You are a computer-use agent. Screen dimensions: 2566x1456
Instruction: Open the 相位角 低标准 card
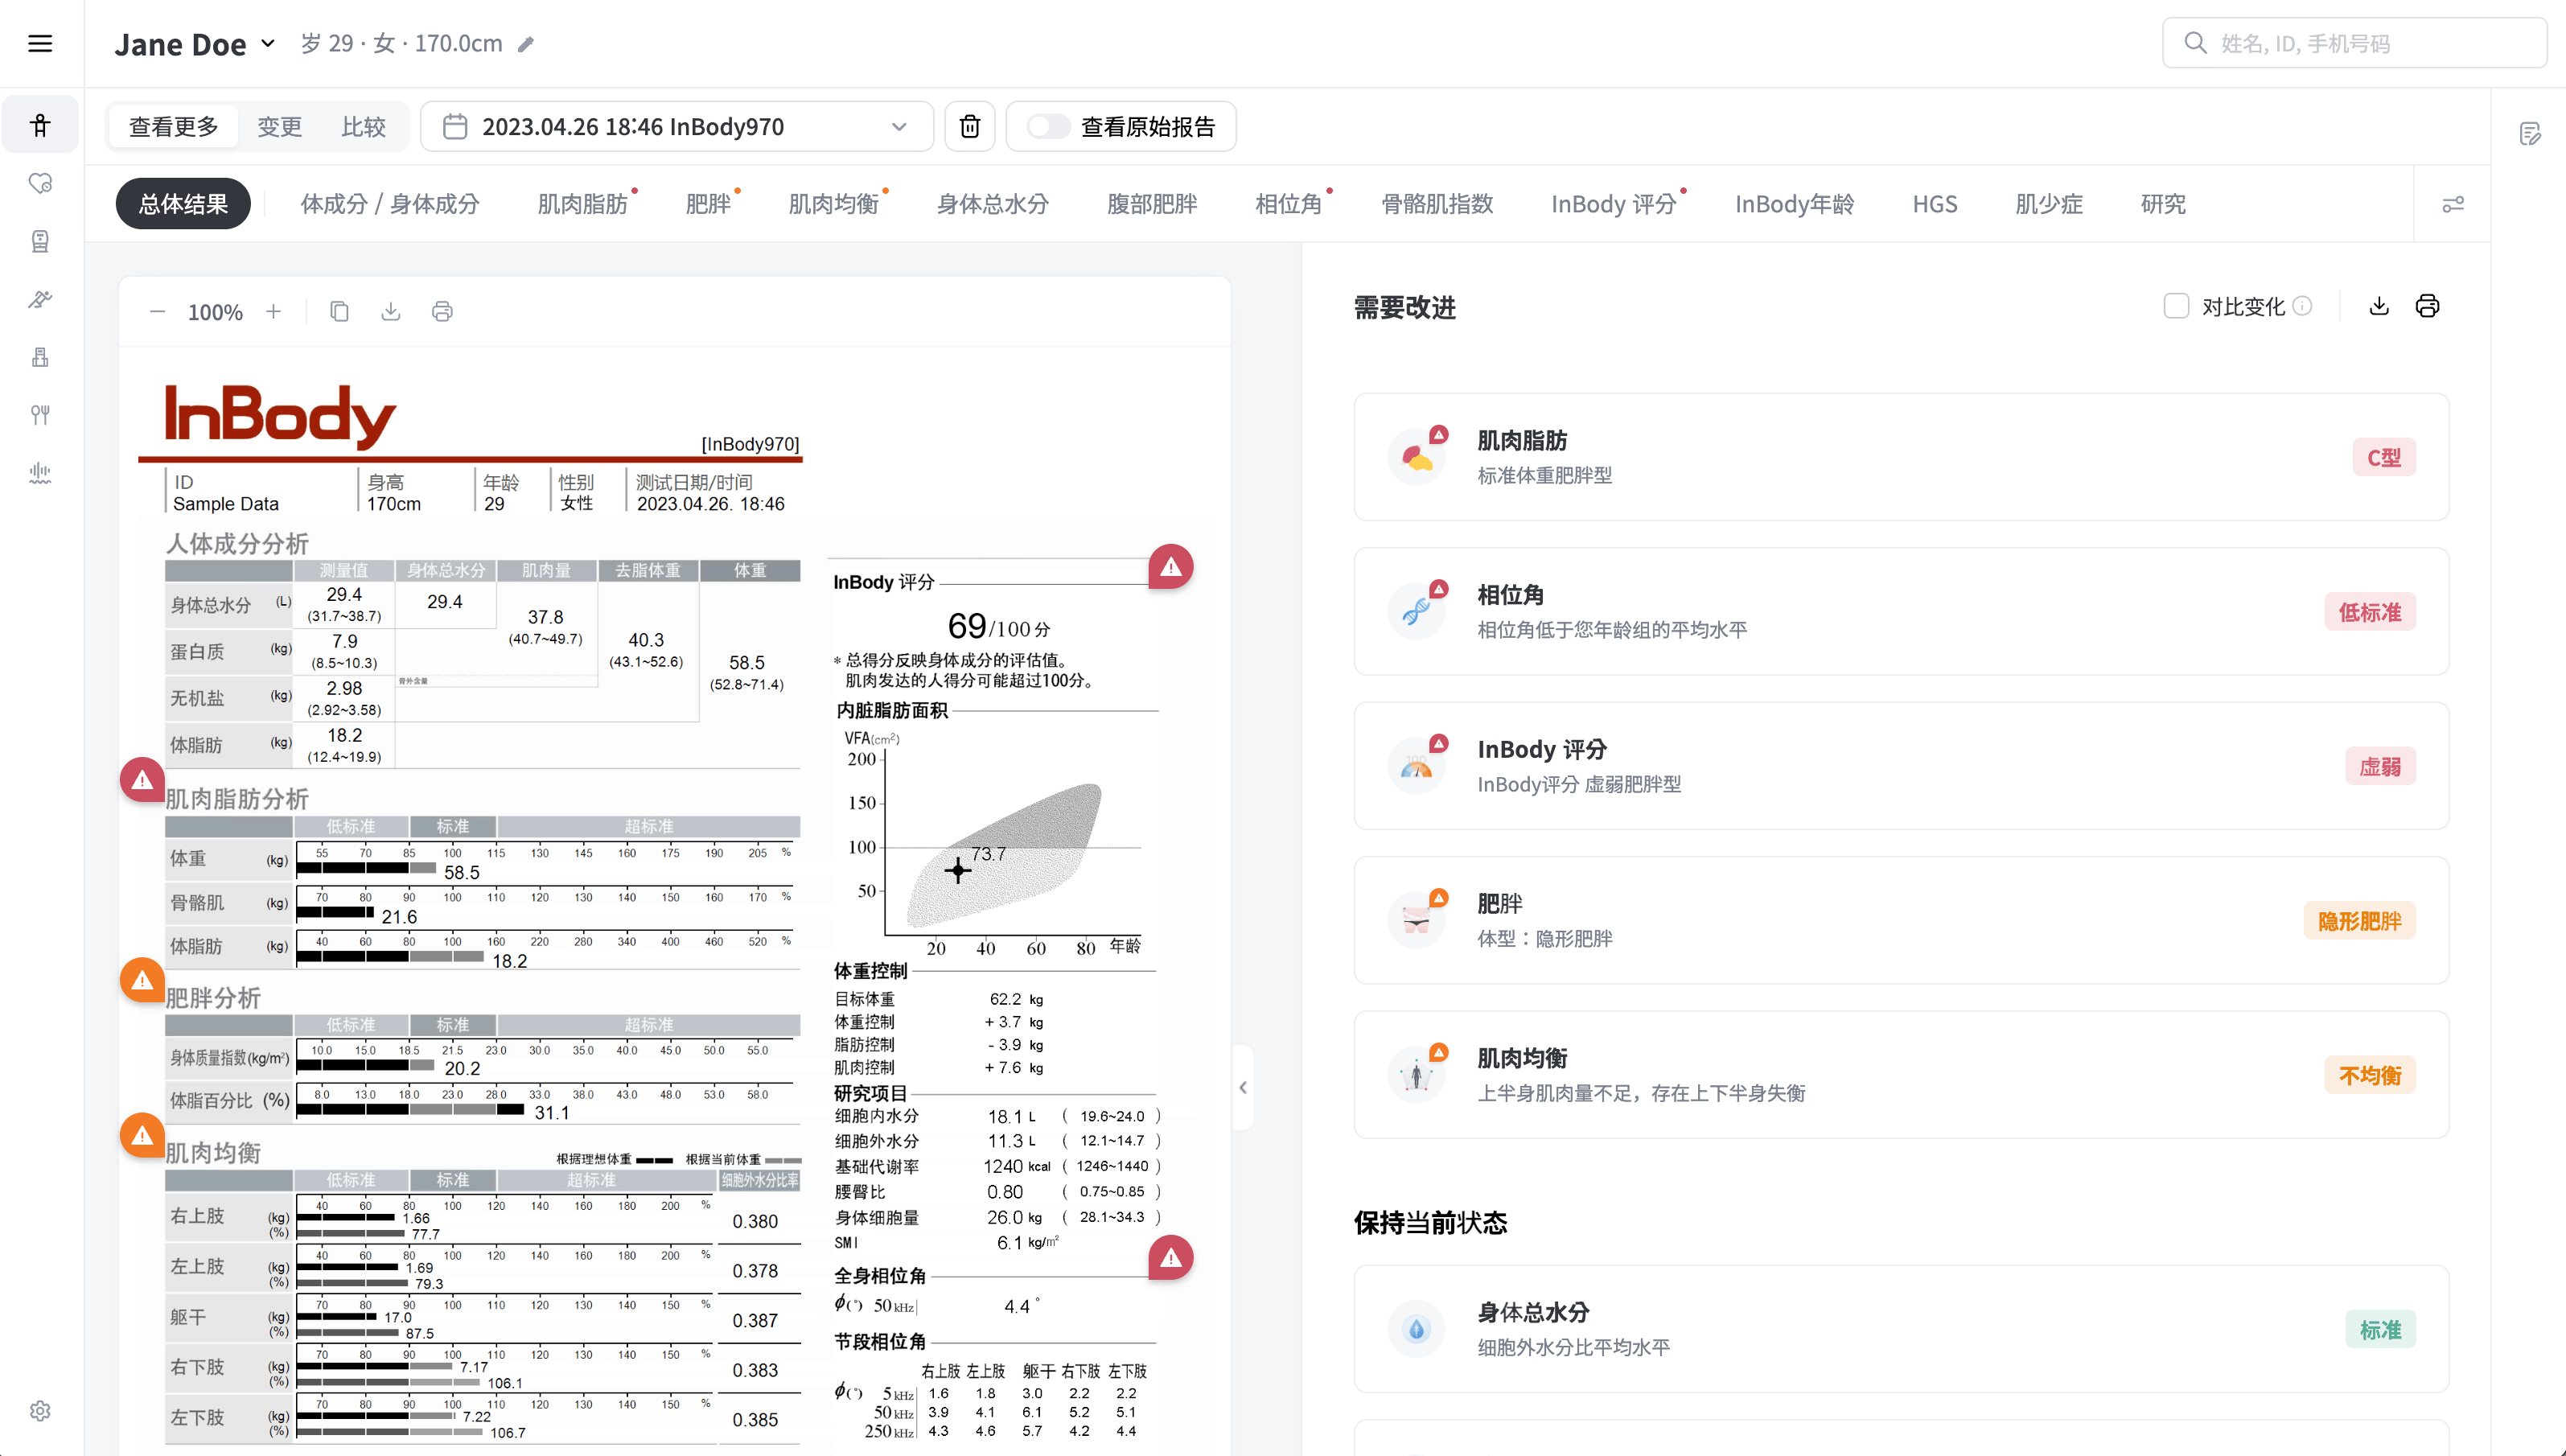tap(1901, 612)
